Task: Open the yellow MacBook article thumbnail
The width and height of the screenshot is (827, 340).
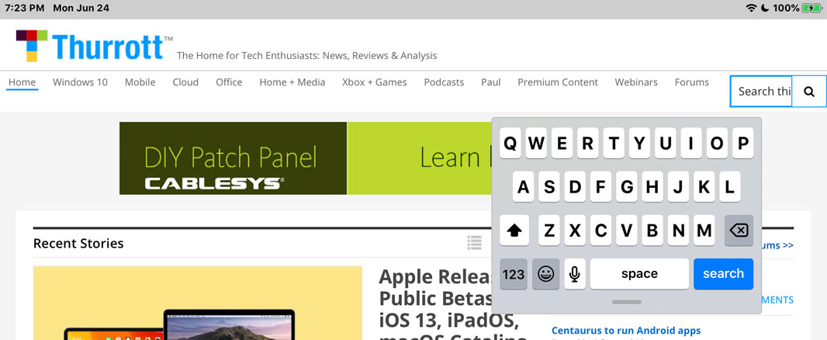Action: tap(198, 303)
